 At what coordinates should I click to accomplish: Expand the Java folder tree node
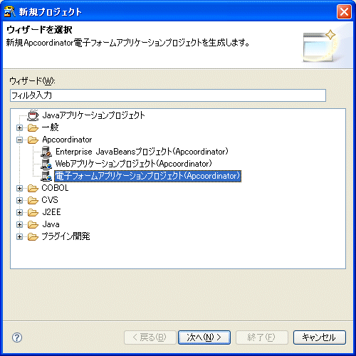click(x=20, y=224)
